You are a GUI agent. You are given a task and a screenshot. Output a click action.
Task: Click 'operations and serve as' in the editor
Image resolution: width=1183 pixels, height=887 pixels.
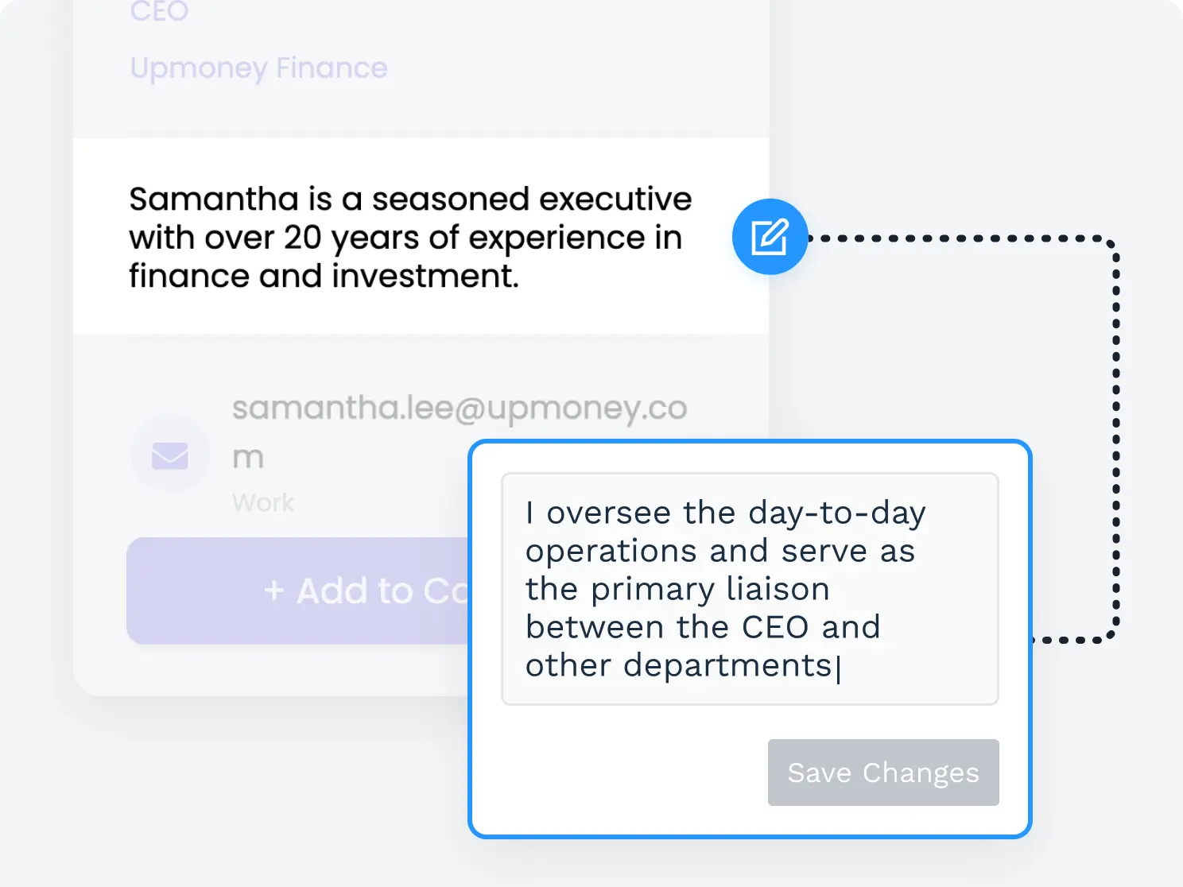click(720, 552)
